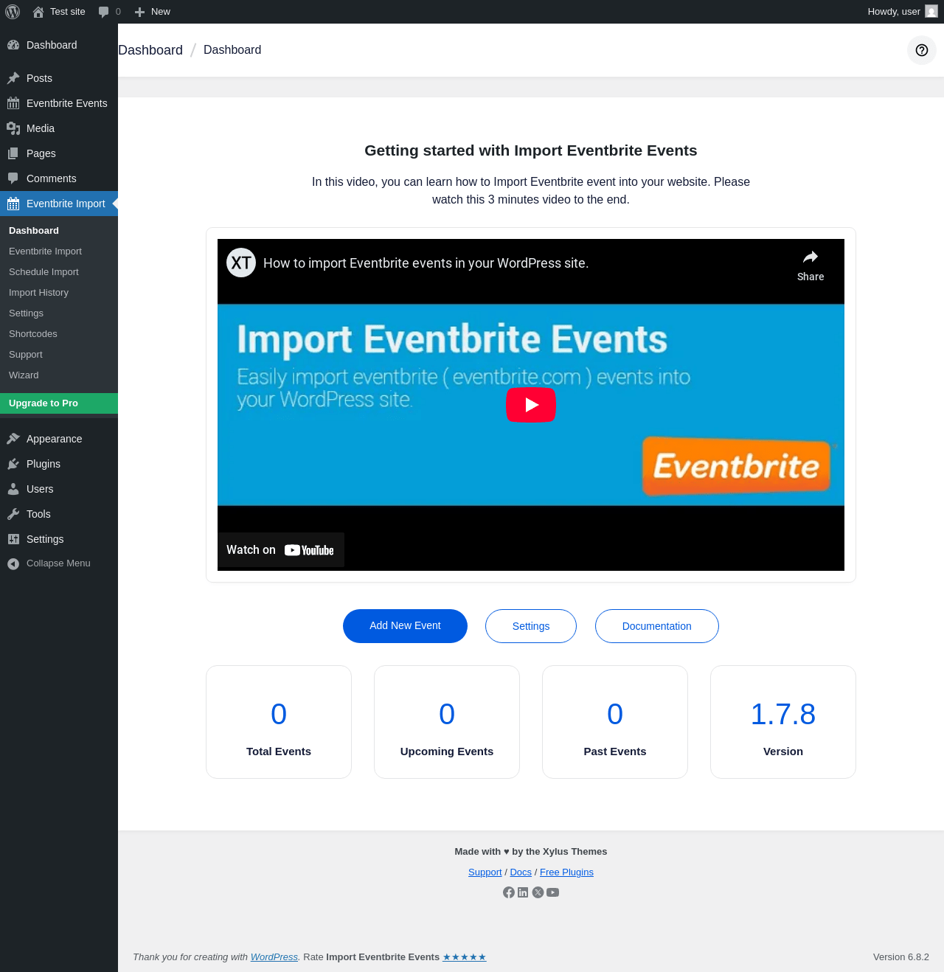Open the Documentation button
944x972 pixels.
click(x=657, y=626)
